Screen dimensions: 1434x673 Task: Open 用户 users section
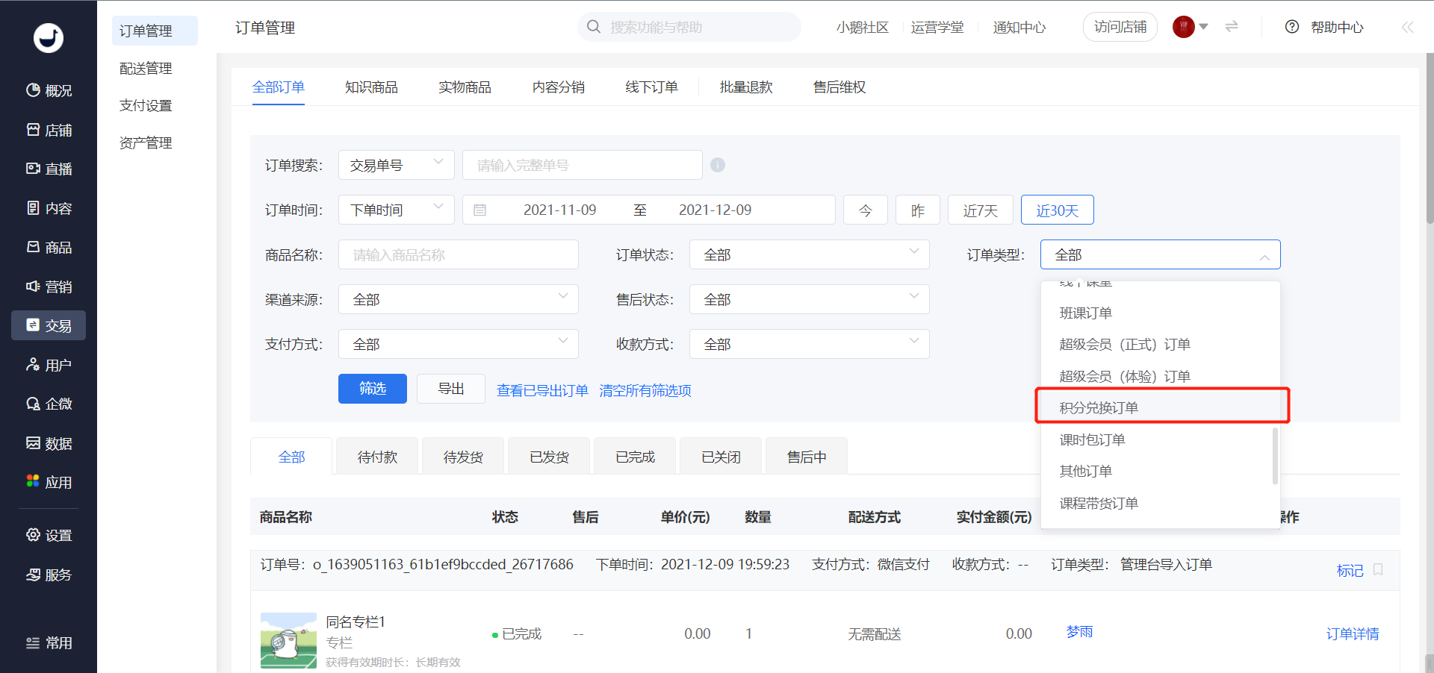coord(49,365)
